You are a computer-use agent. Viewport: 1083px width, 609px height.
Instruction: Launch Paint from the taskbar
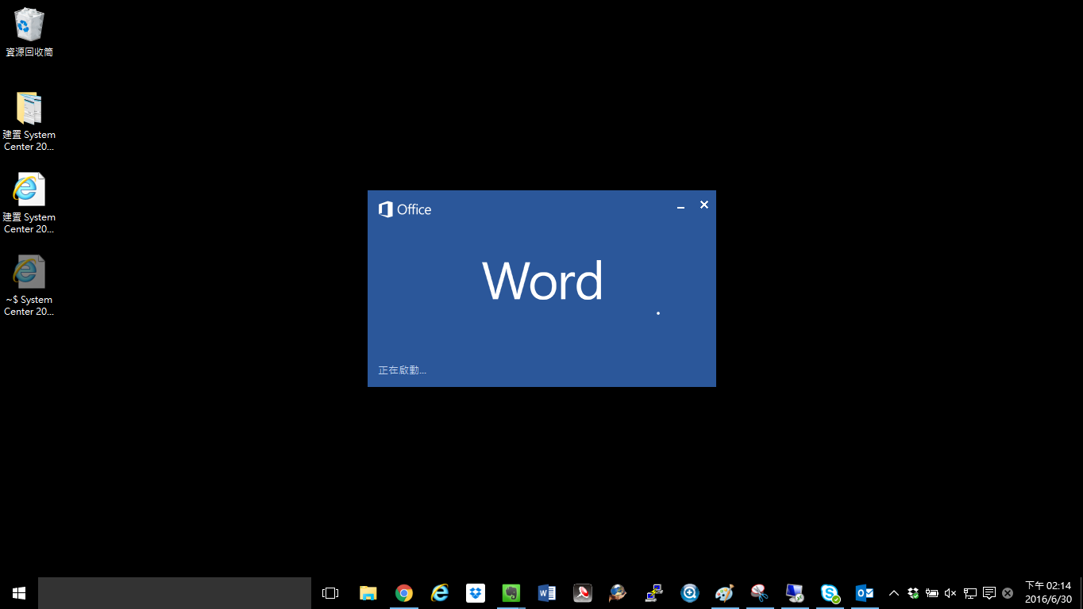[x=725, y=593]
